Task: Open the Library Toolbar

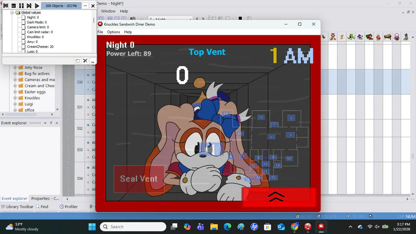Action: click(17, 207)
